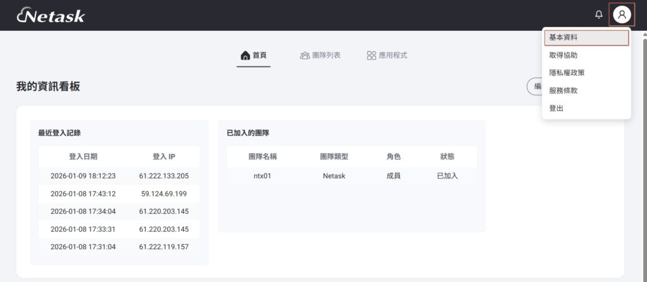The image size is (647, 282).
Task: Click the 已加入 status cell
Action: point(447,176)
